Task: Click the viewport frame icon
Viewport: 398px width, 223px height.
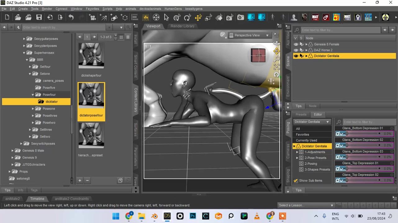Action: point(276,67)
